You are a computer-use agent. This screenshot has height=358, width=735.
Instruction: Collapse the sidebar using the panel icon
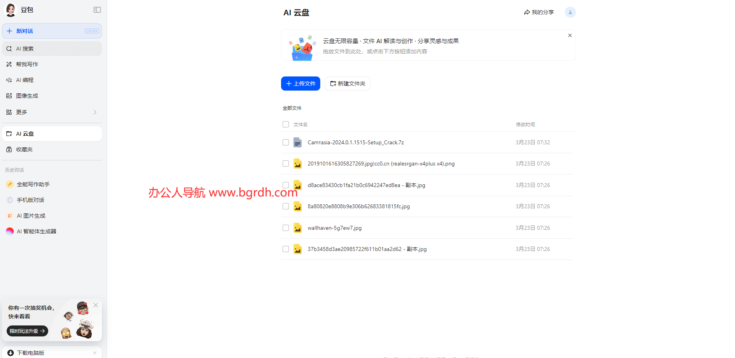pos(97,10)
